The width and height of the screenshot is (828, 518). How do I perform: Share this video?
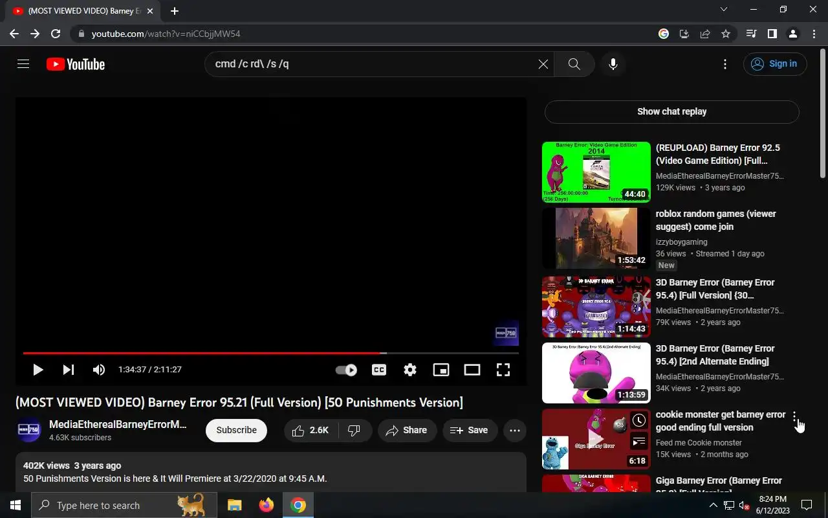[x=406, y=430]
